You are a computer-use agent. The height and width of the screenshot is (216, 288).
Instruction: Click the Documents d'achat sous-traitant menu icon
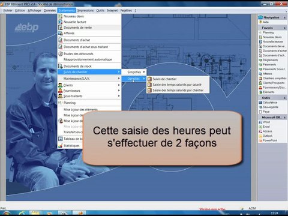coord(61,47)
